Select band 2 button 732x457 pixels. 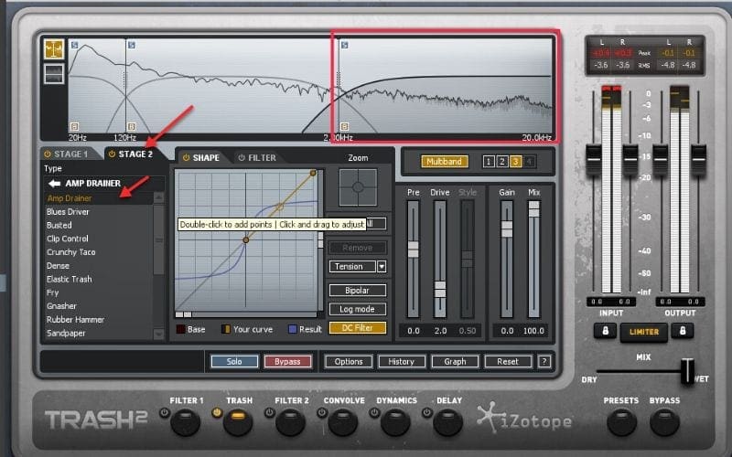point(501,162)
